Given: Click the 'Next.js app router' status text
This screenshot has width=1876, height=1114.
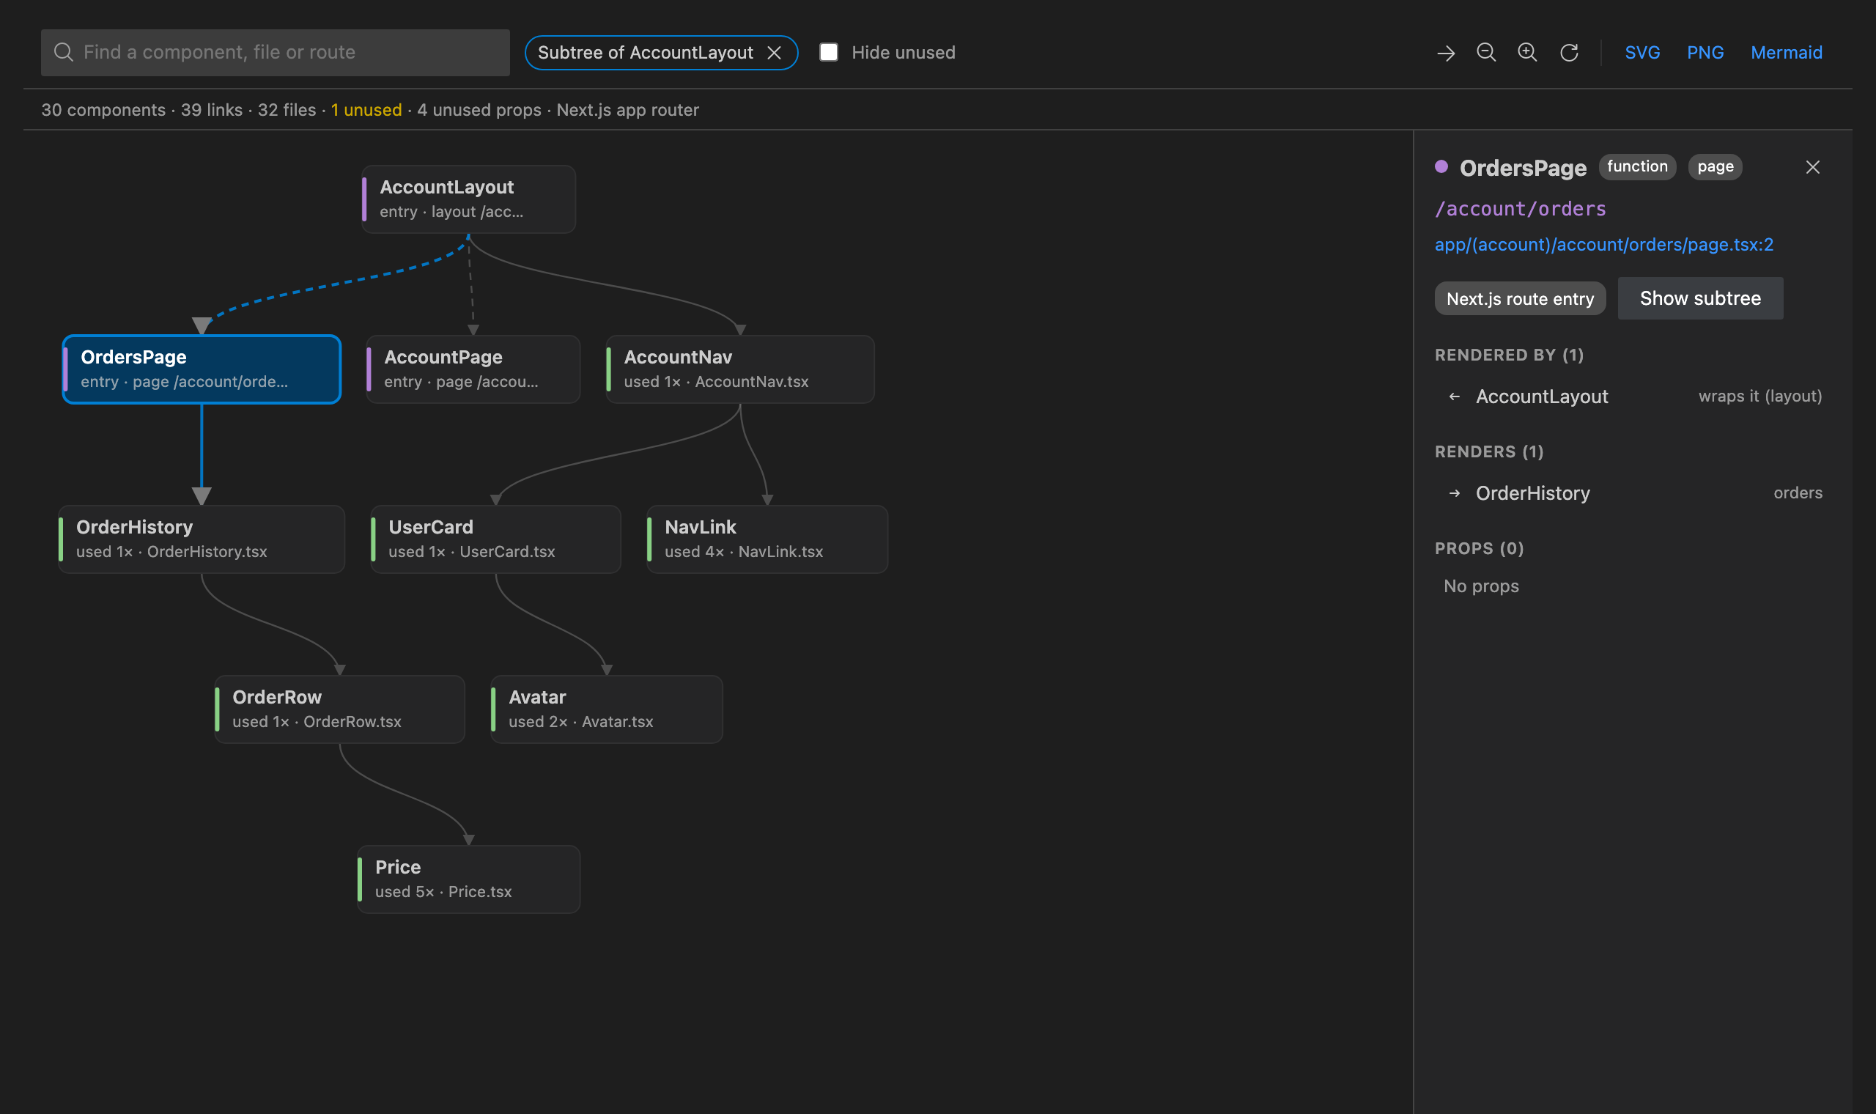Looking at the screenshot, I should (x=627, y=110).
